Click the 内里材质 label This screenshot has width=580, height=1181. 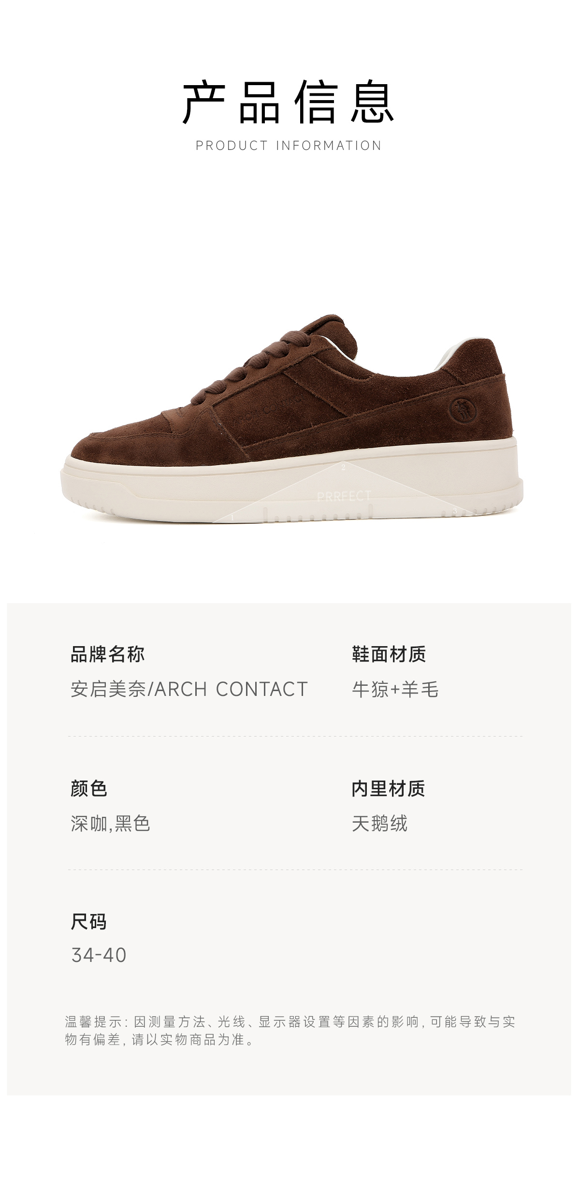(x=389, y=788)
